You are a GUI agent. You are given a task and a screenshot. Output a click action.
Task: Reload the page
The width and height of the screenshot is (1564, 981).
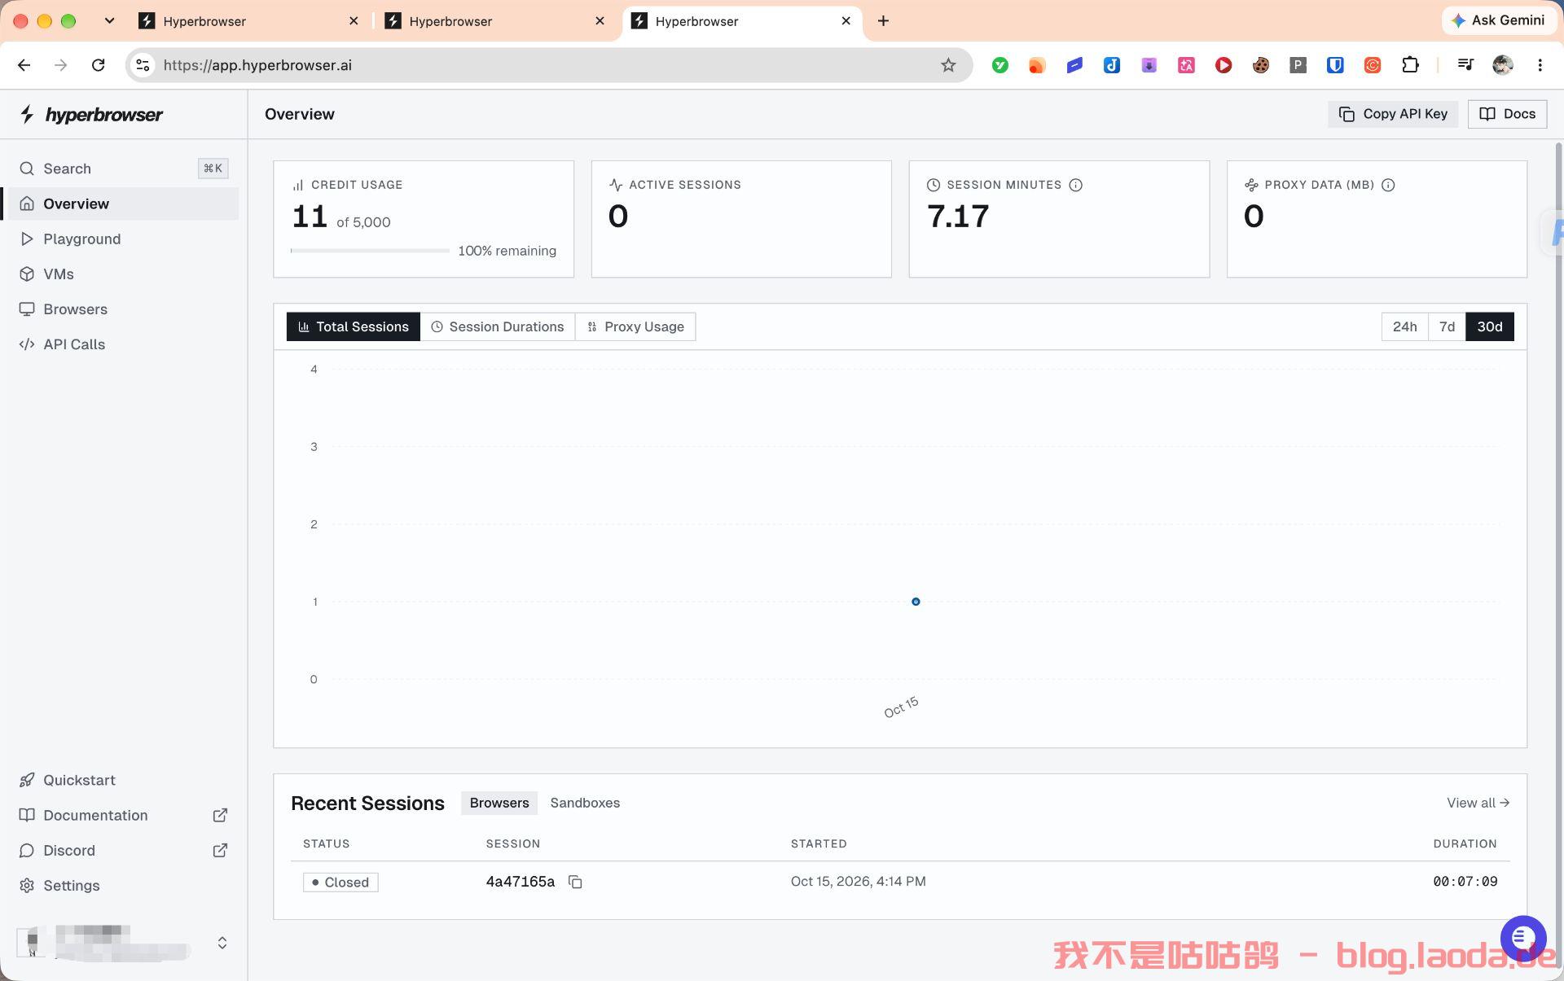coord(98,65)
